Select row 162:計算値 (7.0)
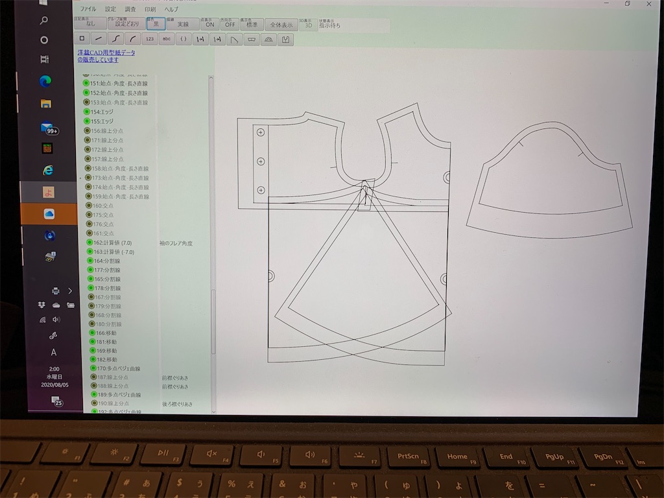This screenshot has height=498, width=664. tap(109, 243)
